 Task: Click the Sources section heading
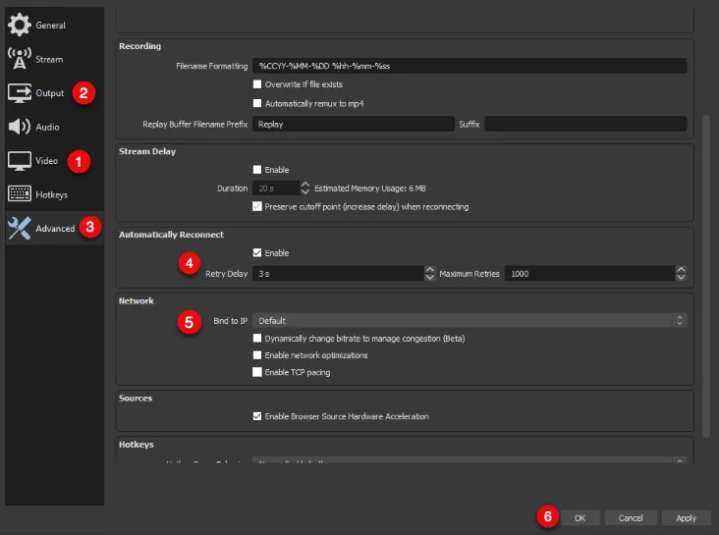pyautogui.click(x=136, y=399)
